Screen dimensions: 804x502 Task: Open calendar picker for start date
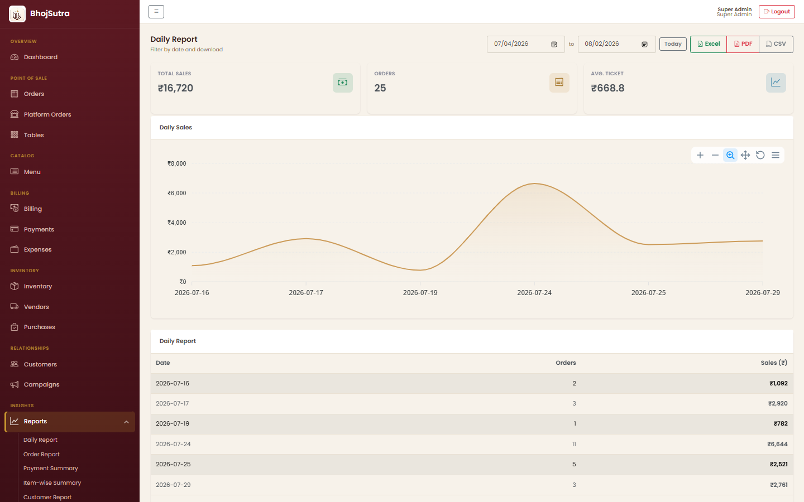coord(554,44)
